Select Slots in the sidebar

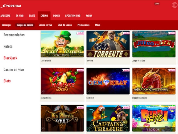7,81
